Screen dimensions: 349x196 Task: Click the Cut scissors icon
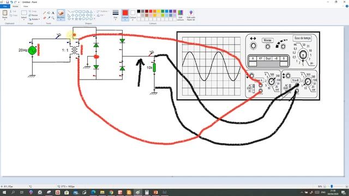(10, 11)
